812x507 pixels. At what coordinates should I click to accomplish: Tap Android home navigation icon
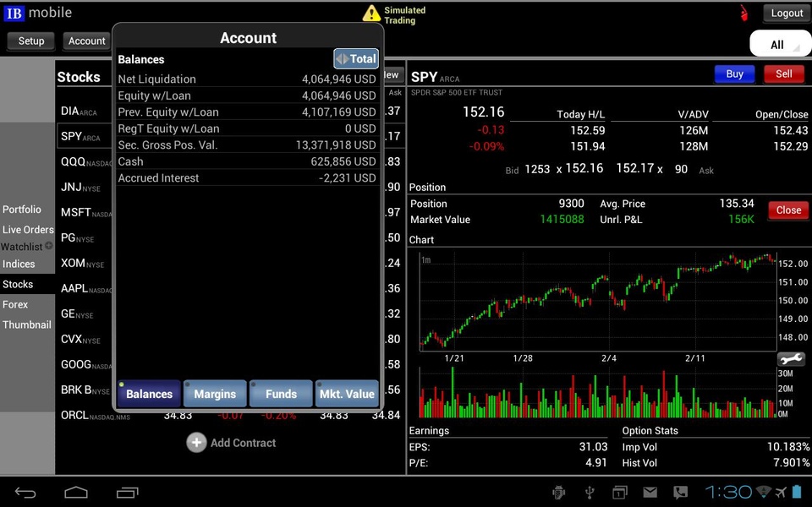[76, 493]
